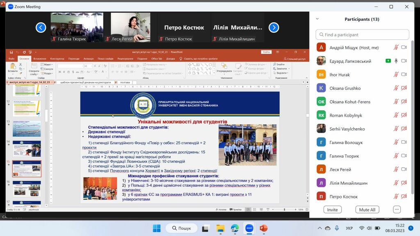Click Eduard Lapkovskyi's microphone icon
The height and width of the screenshot is (236, 420).
pyautogui.click(x=396, y=61)
